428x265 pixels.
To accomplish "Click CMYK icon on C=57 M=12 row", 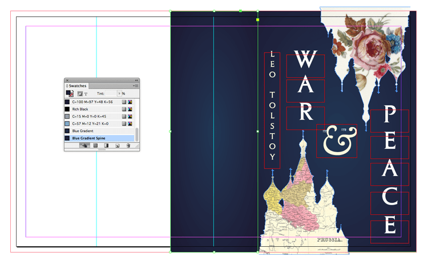I will click(130, 124).
